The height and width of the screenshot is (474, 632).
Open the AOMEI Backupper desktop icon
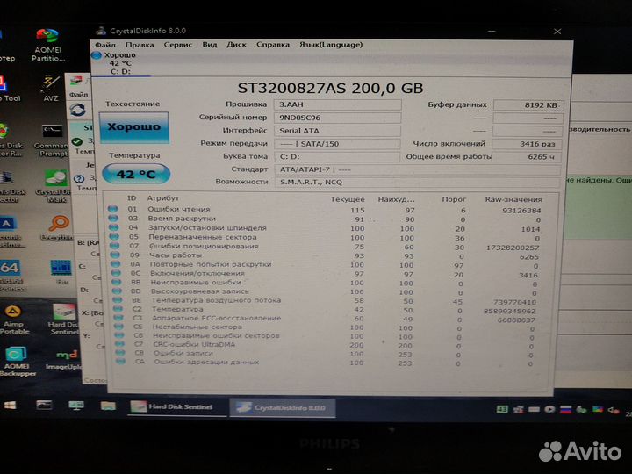[x=16, y=361]
